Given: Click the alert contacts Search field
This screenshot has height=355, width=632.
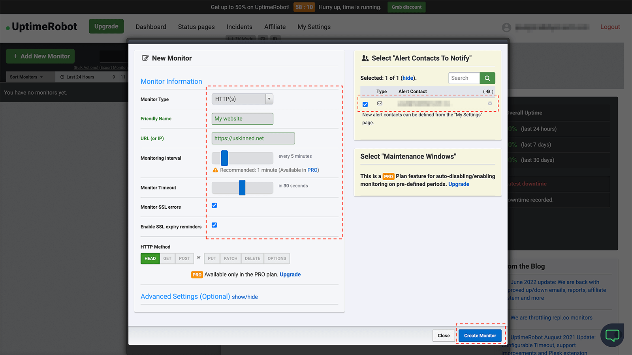Looking at the screenshot, I should (x=464, y=78).
